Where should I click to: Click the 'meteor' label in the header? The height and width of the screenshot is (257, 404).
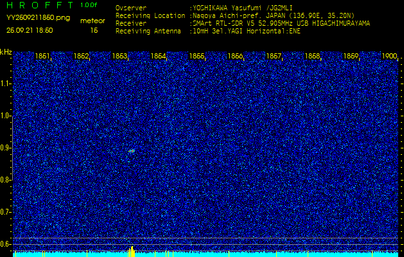(92, 21)
